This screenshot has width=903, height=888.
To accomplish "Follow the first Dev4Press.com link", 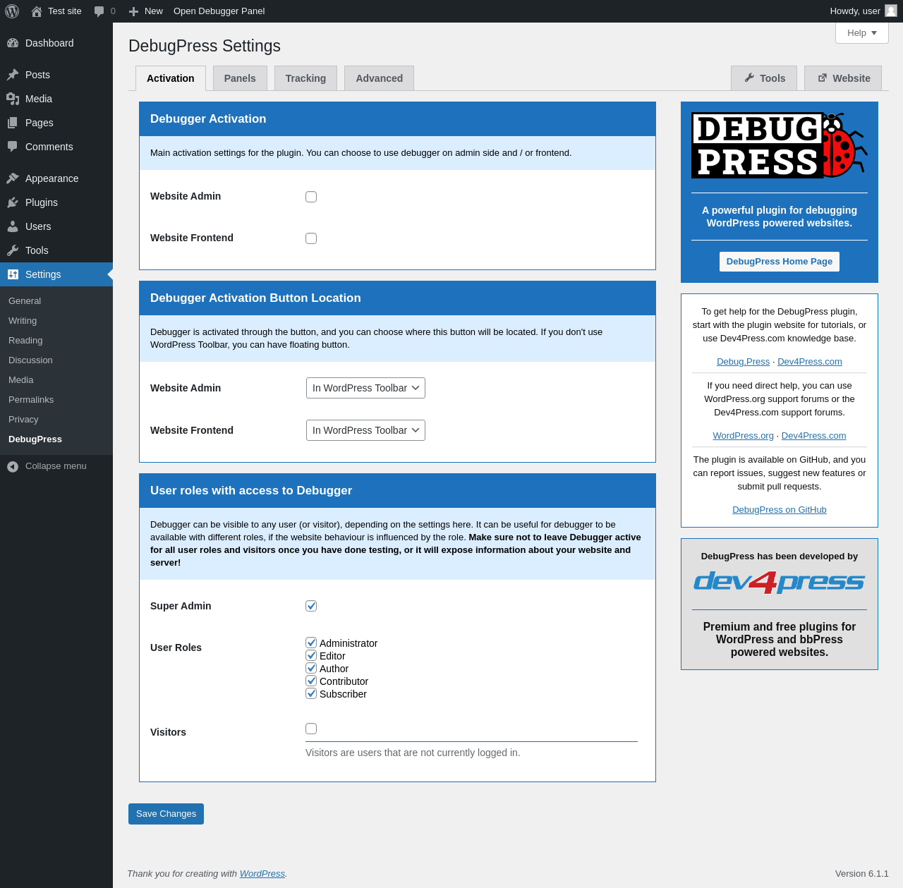I will point(810,362).
